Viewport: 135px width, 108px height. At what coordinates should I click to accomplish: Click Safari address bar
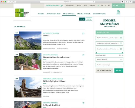[67, 2]
